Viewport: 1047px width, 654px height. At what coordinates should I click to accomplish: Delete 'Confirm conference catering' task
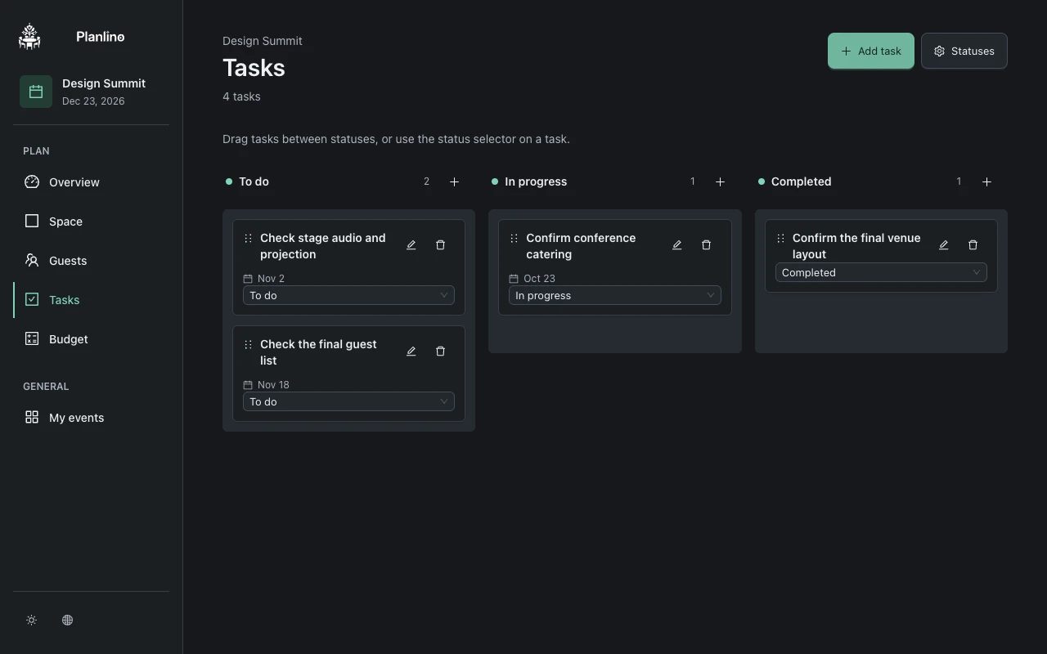point(706,245)
